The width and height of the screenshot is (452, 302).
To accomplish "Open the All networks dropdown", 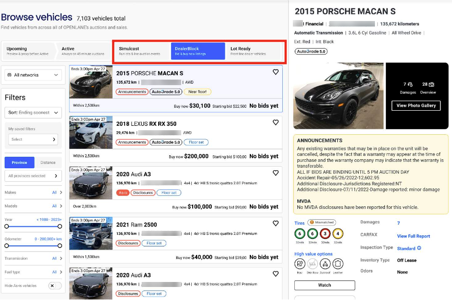I will point(33,75).
